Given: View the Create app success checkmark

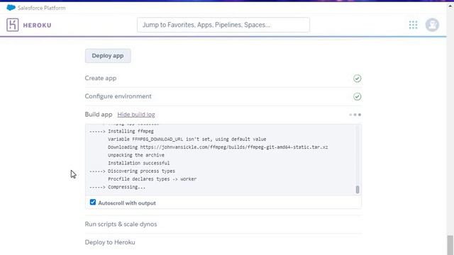Looking at the screenshot, I should [x=357, y=79].
